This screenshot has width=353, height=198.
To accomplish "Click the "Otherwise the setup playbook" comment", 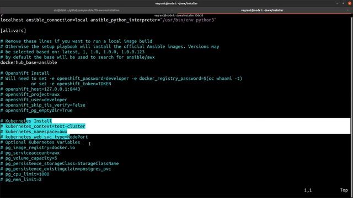I will tap(110, 47).
